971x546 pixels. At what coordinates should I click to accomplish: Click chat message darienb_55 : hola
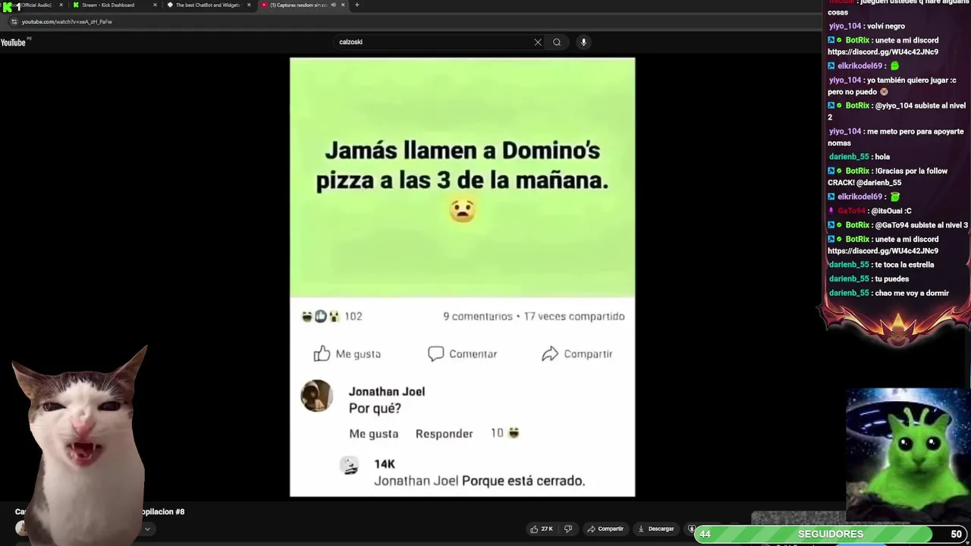(859, 157)
